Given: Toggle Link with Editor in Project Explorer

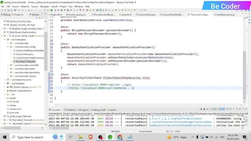Looking at the screenshot, I should click(x=40, y=18).
